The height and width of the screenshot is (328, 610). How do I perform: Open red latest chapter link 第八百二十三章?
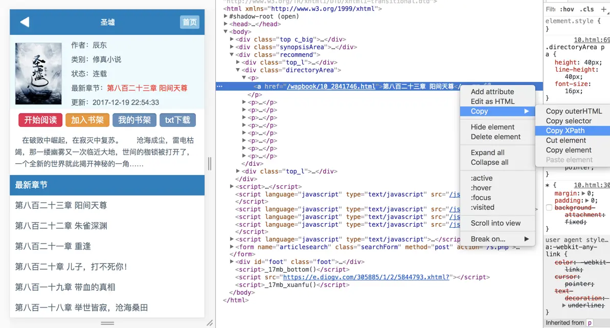coord(147,88)
